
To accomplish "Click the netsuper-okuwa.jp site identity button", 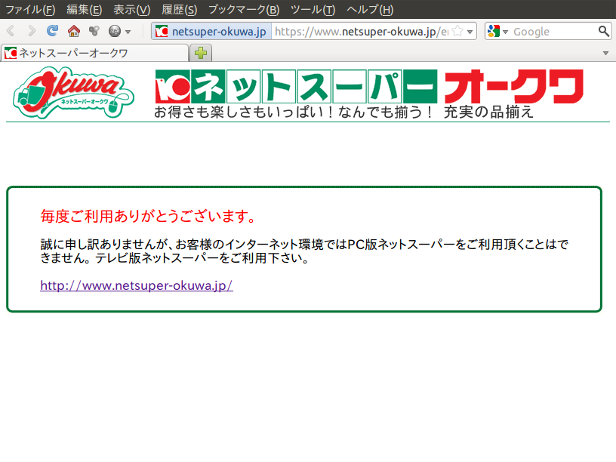I will point(211,31).
